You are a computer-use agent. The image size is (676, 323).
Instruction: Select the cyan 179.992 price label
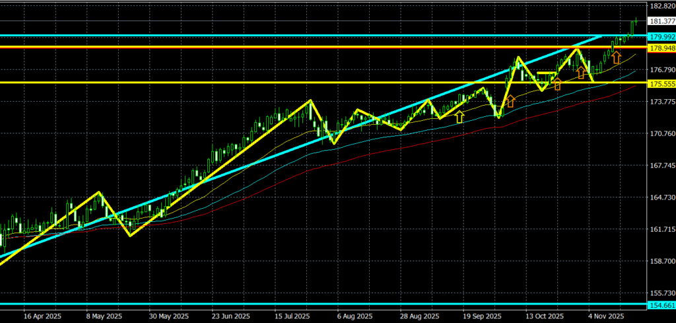pyautogui.click(x=661, y=36)
